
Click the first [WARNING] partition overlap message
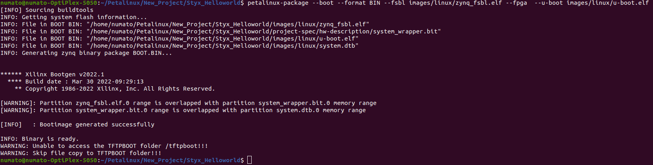click(188, 103)
